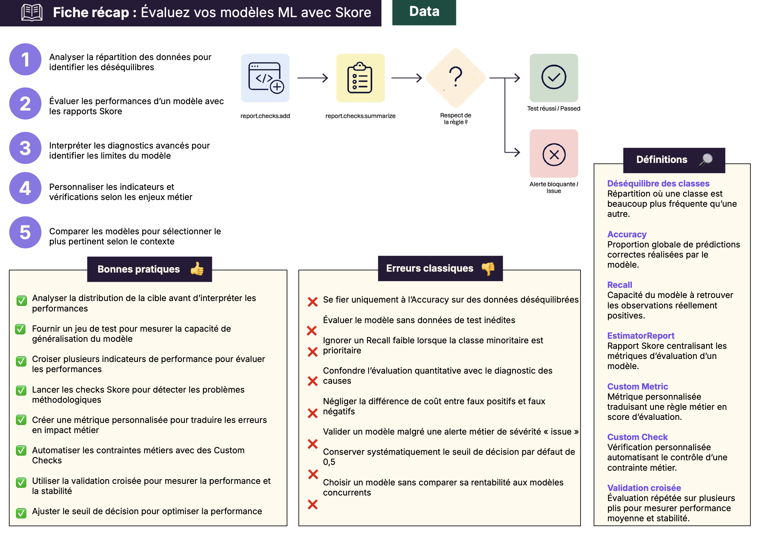
Task: Click the 'report.checks.summarize' label
Action: (360, 116)
